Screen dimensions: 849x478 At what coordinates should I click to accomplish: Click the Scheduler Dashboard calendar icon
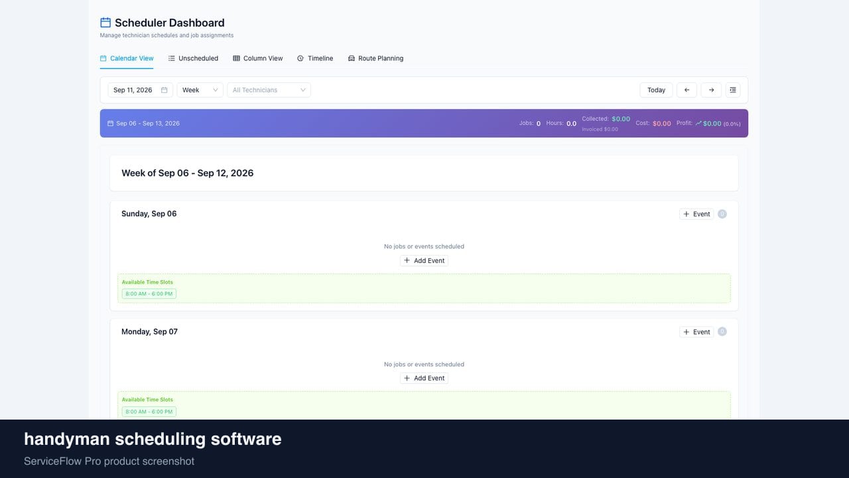pyautogui.click(x=105, y=23)
